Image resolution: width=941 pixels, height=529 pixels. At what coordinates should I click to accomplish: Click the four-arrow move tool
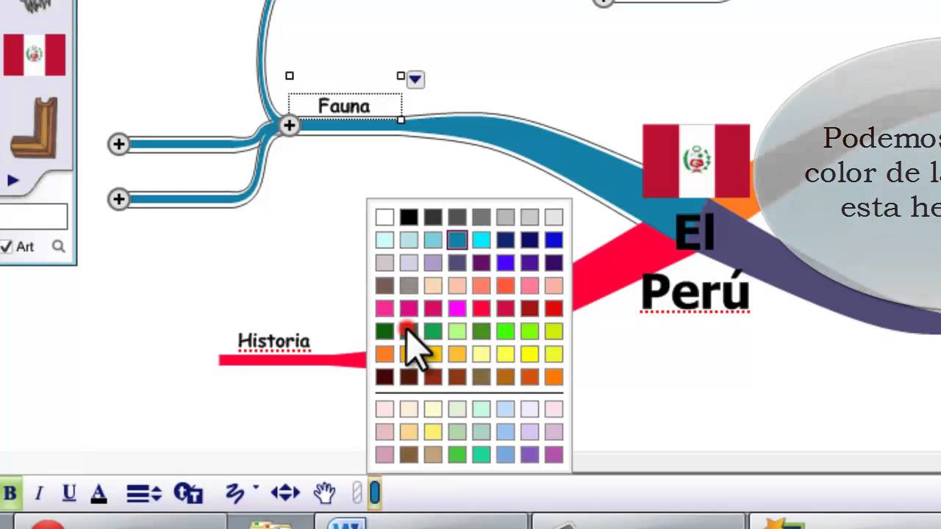[x=285, y=493]
